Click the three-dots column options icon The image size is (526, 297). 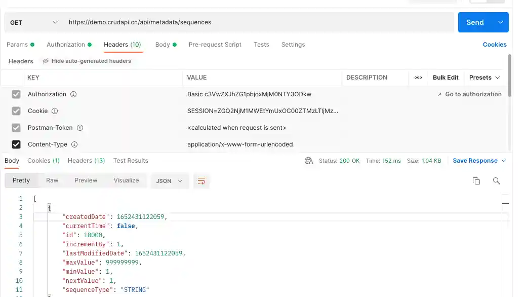point(418,78)
